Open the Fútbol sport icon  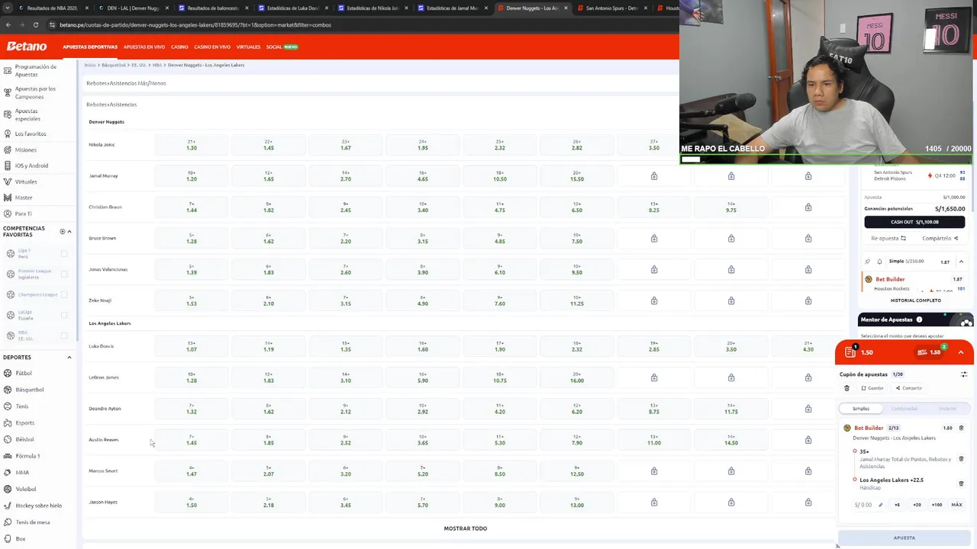click(x=8, y=373)
